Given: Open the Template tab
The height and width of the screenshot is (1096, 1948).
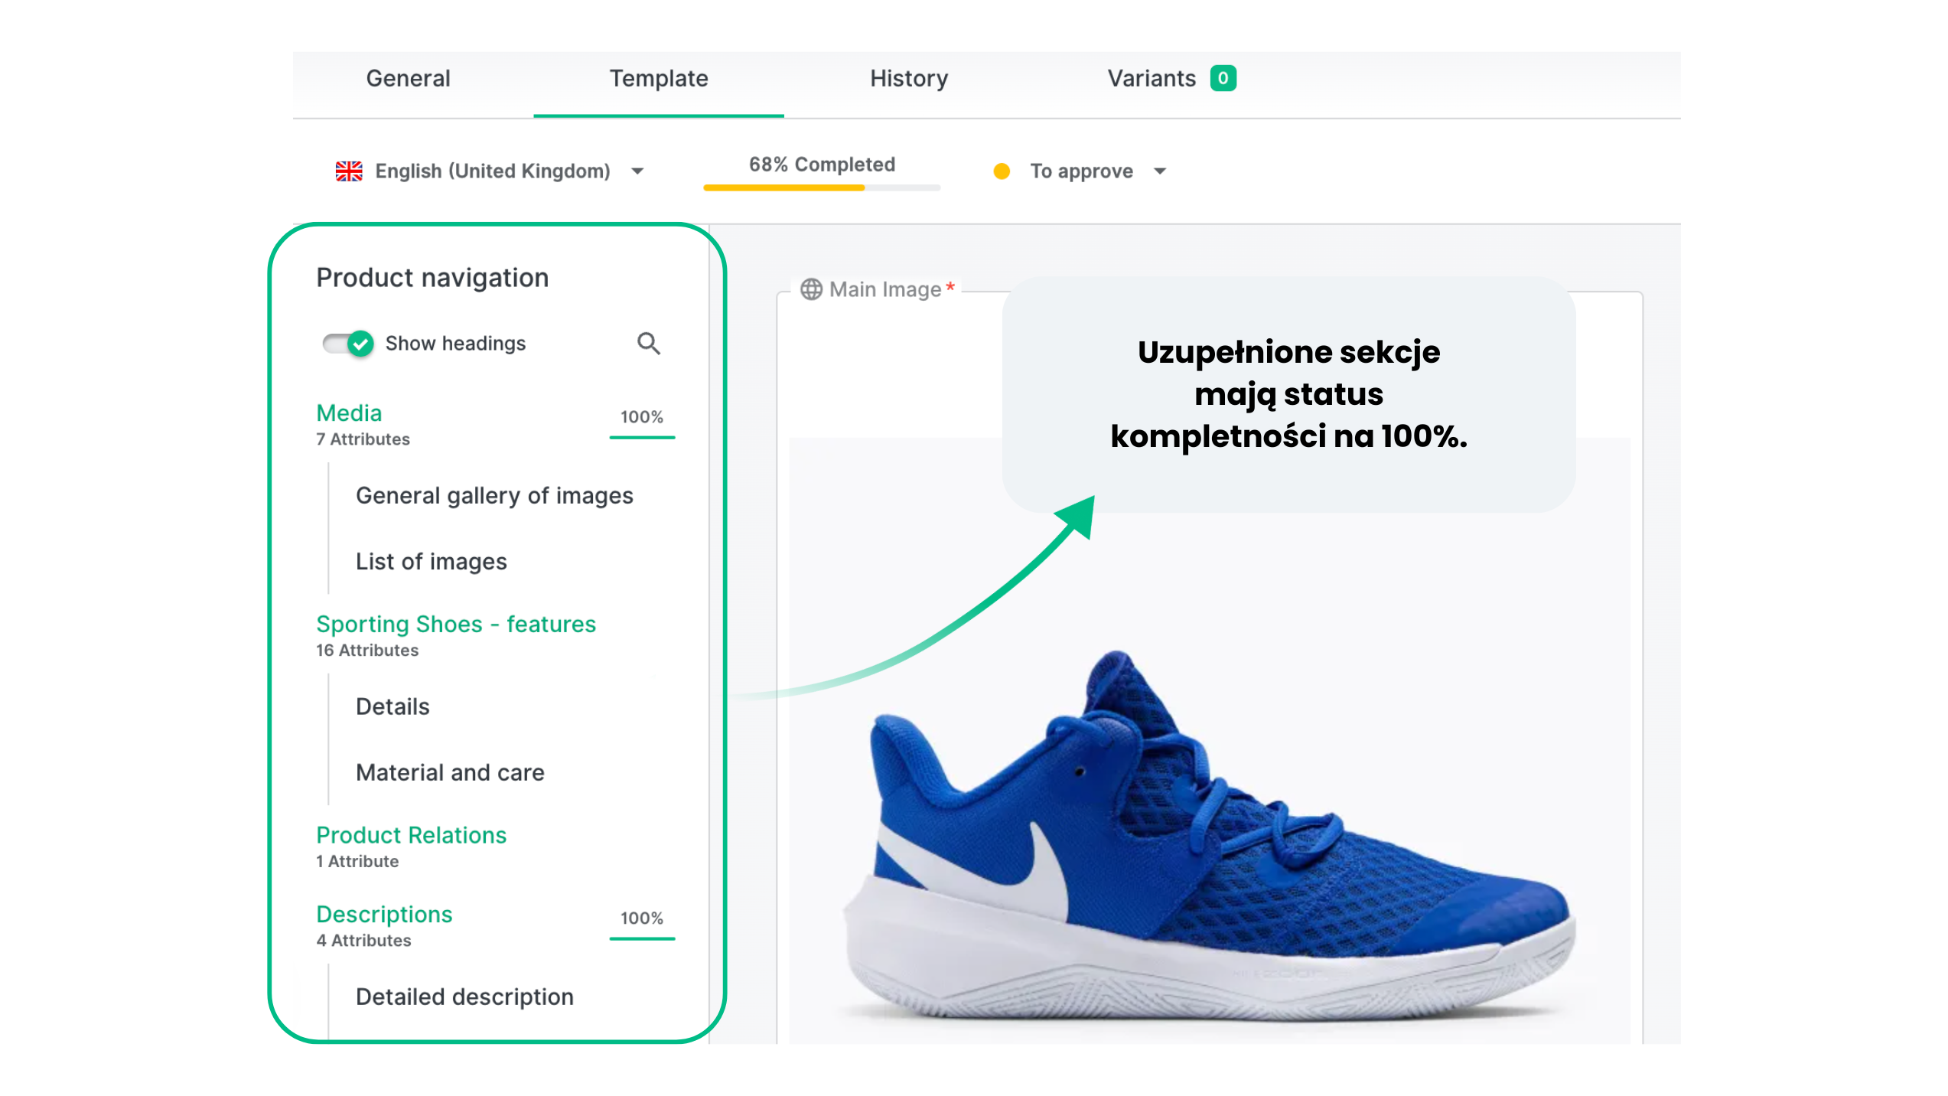Looking at the screenshot, I should [x=658, y=78].
